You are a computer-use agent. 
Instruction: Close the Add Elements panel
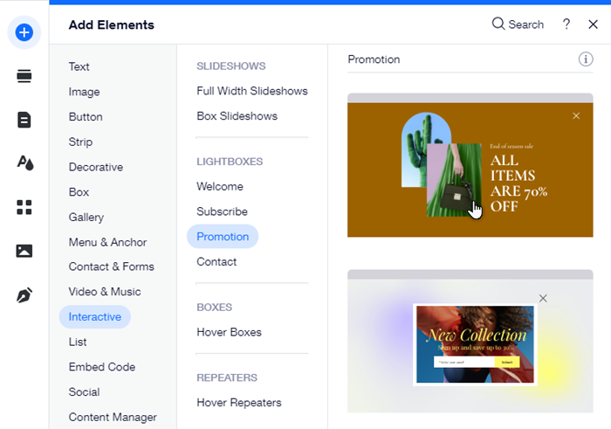593,24
